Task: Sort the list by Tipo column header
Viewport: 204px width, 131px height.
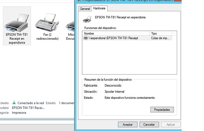Action: (161, 33)
